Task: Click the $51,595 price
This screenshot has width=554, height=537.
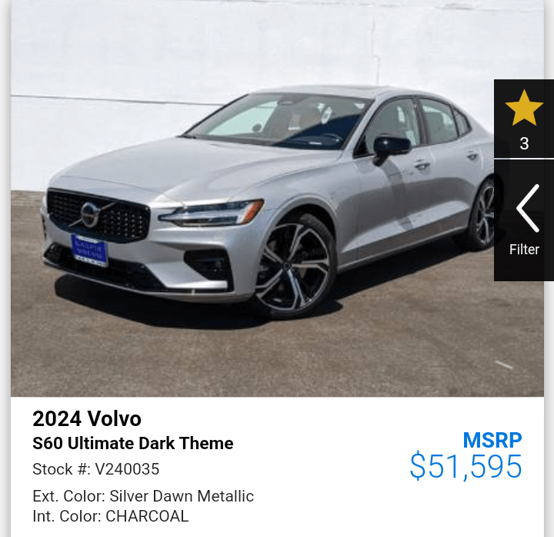Action: 466,467
